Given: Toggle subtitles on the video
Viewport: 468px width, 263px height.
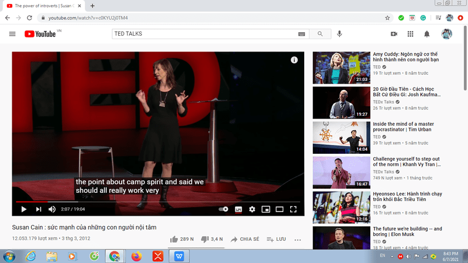Looking at the screenshot, I should click(x=239, y=209).
